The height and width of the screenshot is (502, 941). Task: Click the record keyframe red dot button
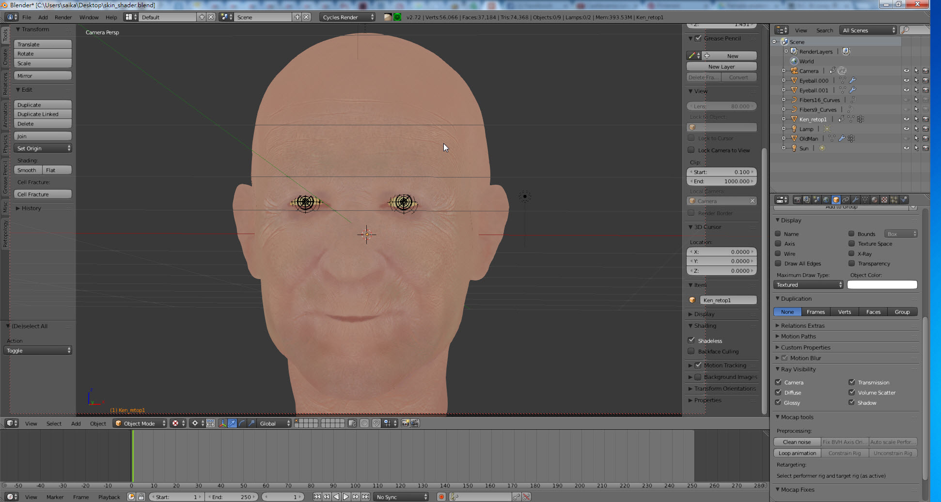click(x=441, y=497)
